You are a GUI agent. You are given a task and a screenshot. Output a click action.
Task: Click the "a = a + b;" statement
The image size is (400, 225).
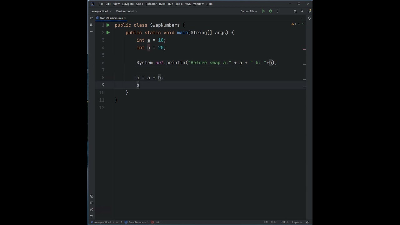click(x=150, y=77)
